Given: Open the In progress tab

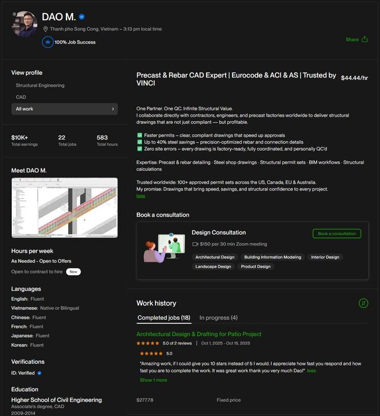Looking at the screenshot, I should (x=218, y=317).
